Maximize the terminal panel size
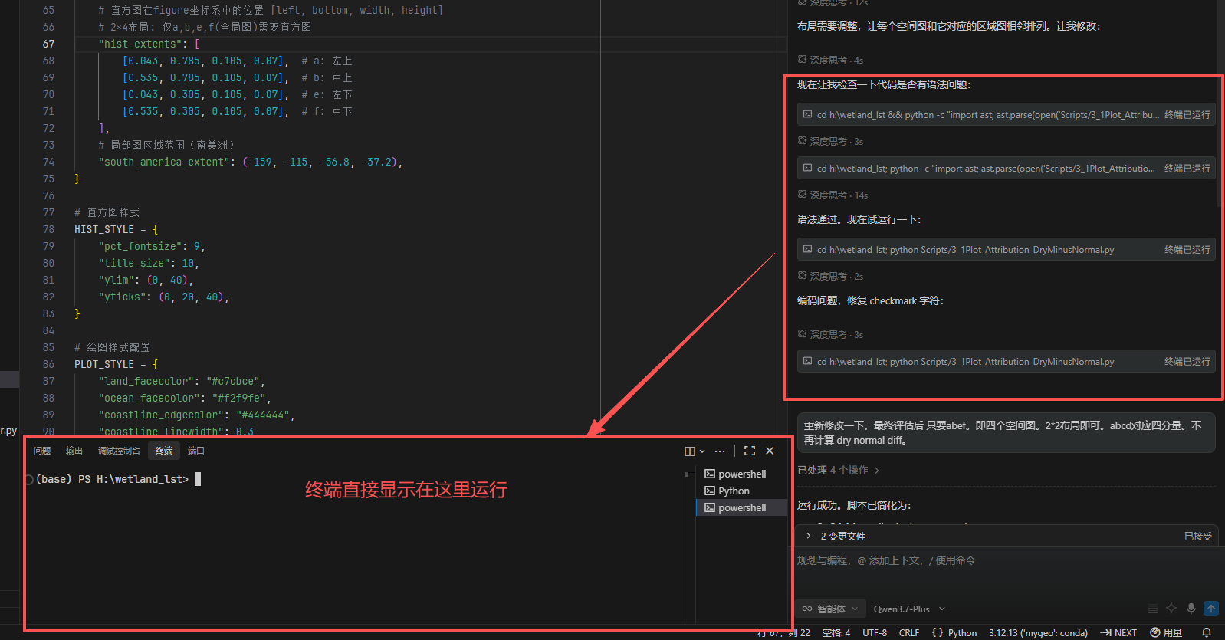 tap(750, 451)
